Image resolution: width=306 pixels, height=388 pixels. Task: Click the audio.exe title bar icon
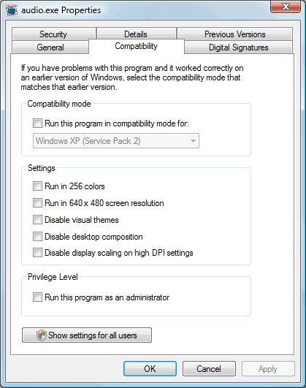pos(12,10)
